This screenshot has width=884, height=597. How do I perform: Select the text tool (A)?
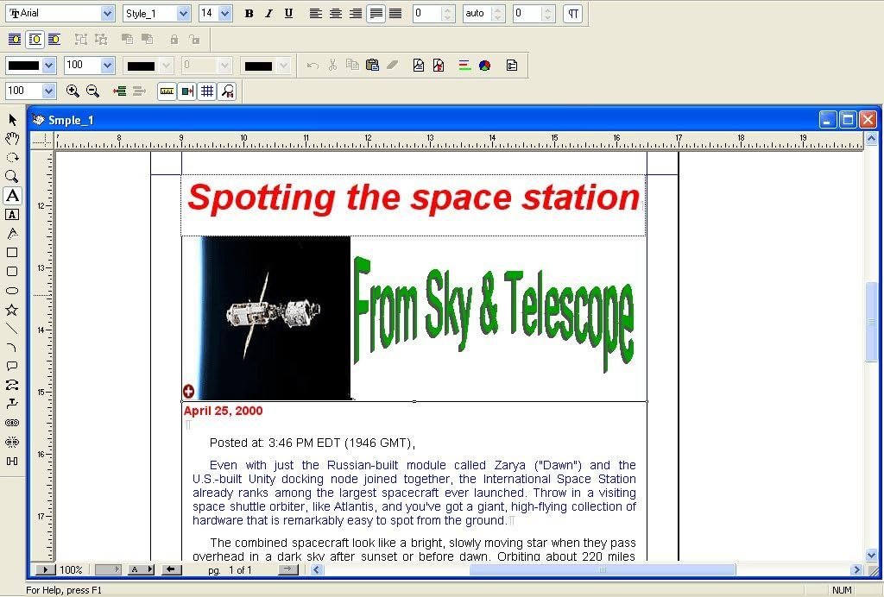click(12, 196)
